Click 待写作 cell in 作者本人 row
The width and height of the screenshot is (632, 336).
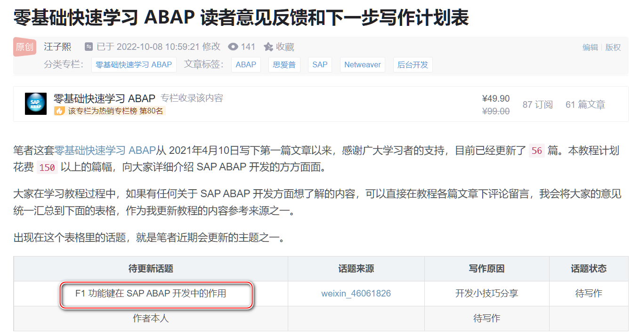486,319
